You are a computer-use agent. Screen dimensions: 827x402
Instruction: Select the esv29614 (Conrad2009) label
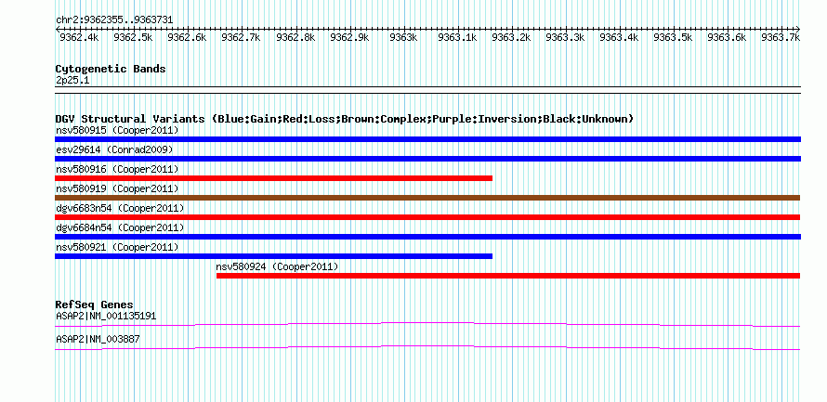pos(114,149)
